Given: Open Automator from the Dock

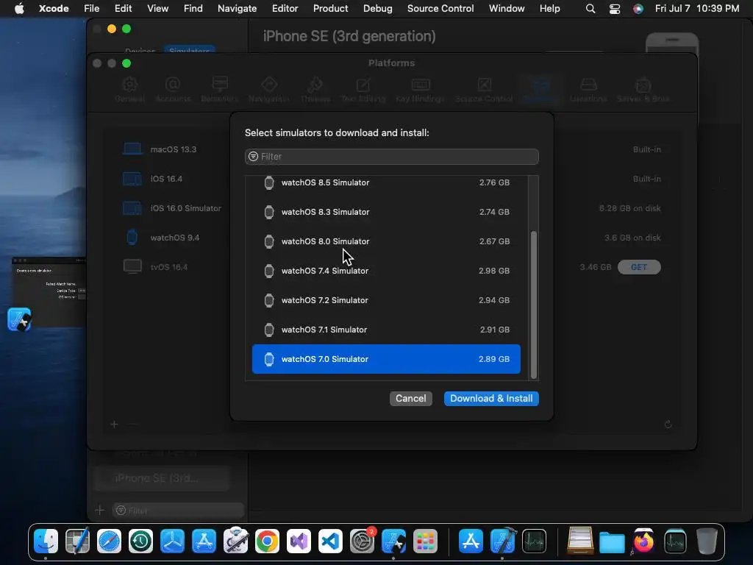Looking at the screenshot, I should [235, 541].
